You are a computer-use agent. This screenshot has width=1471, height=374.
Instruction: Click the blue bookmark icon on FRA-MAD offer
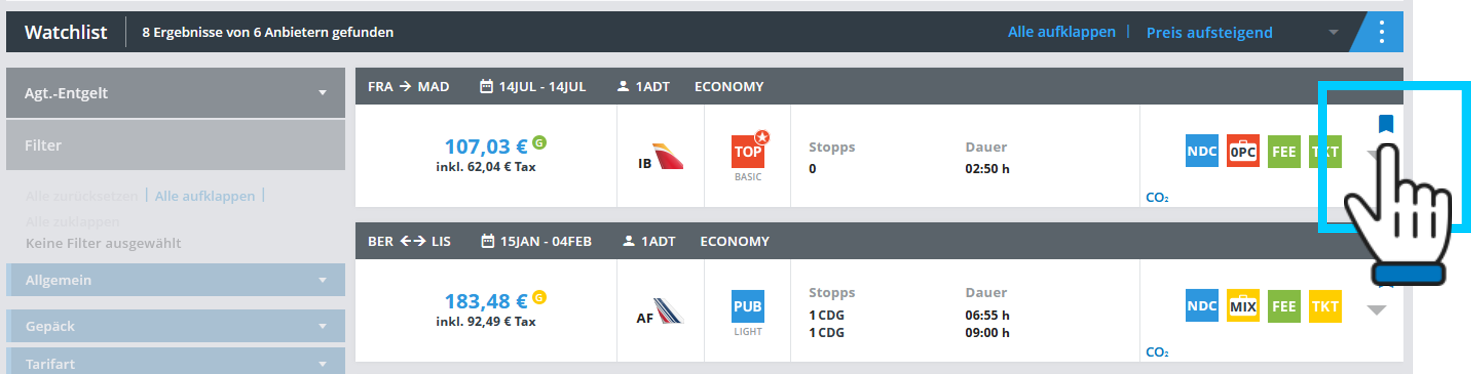pos(1385,124)
